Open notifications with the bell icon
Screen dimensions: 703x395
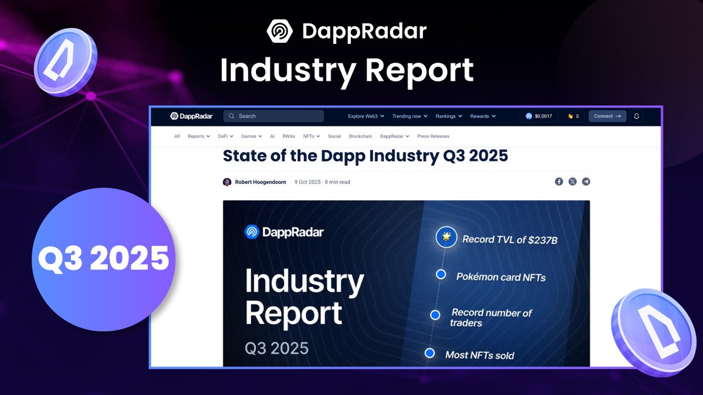pyautogui.click(x=636, y=116)
